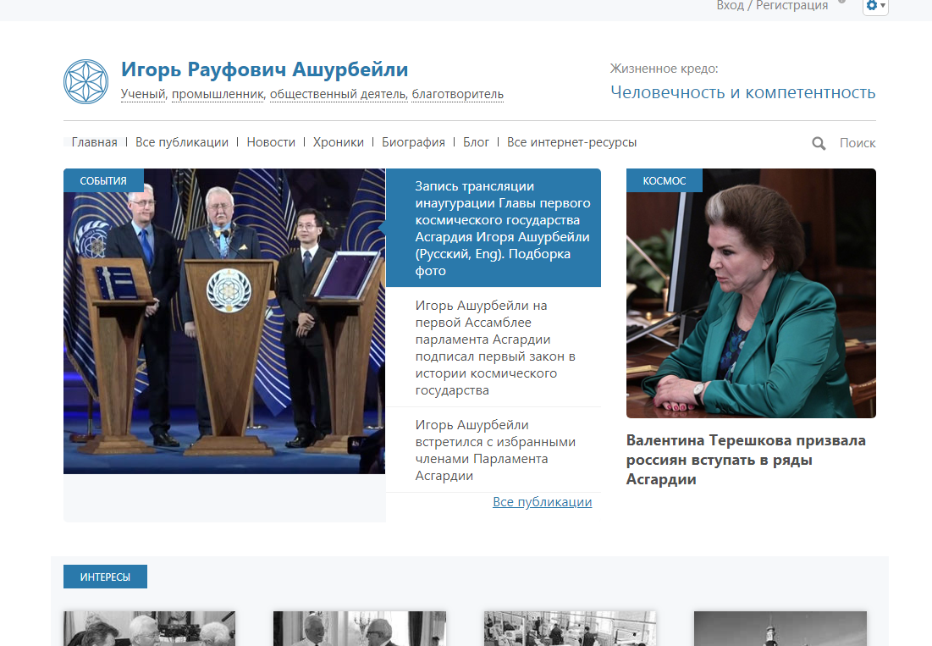The height and width of the screenshot is (646, 932).
Task: Open Новости menu item
Action: coord(271,142)
